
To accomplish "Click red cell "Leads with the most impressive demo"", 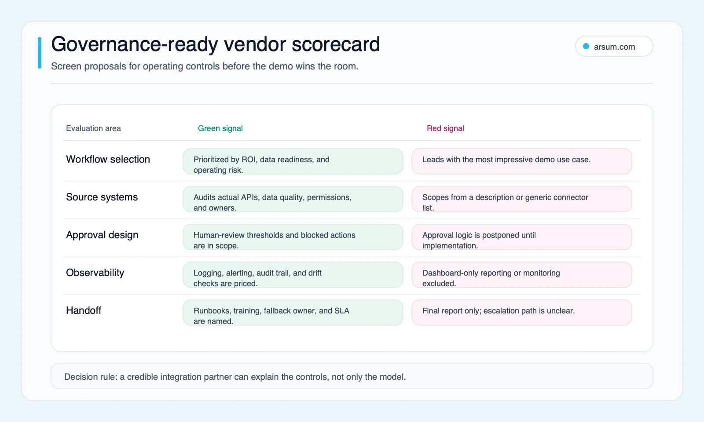I will click(x=522, y=161).
